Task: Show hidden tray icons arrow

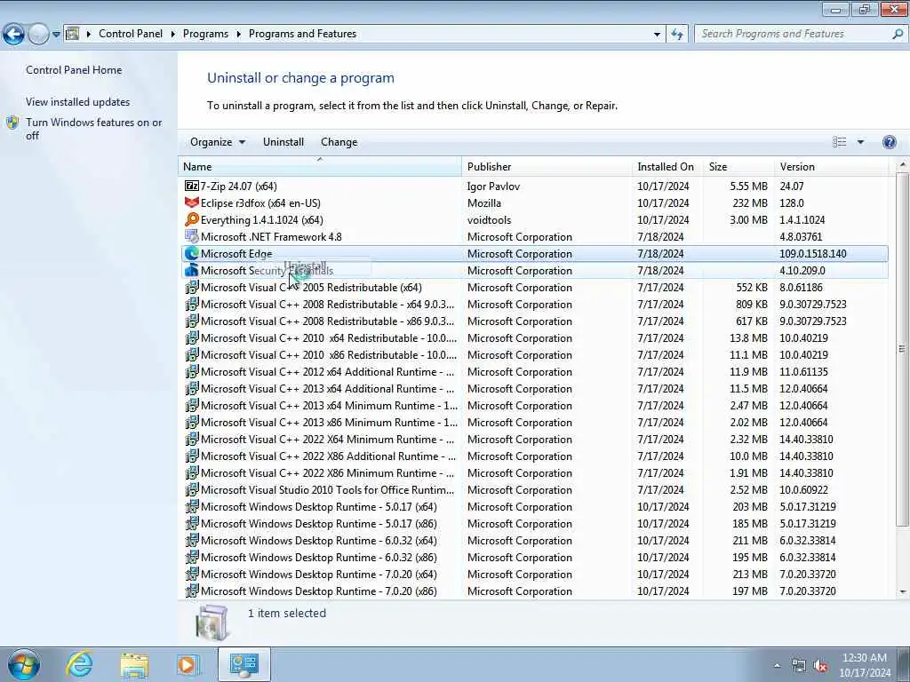Action: [777, 666]
